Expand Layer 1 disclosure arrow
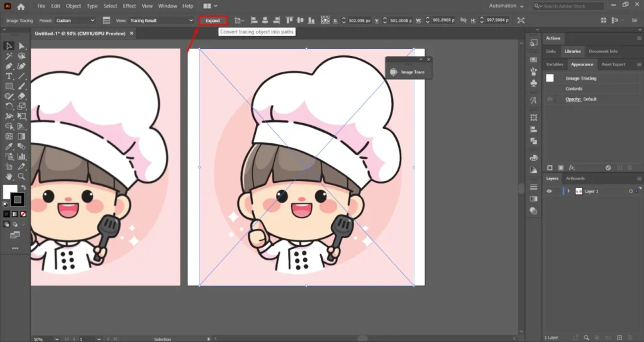Viewport: 644px width, 342px height. tap(569, 191)
